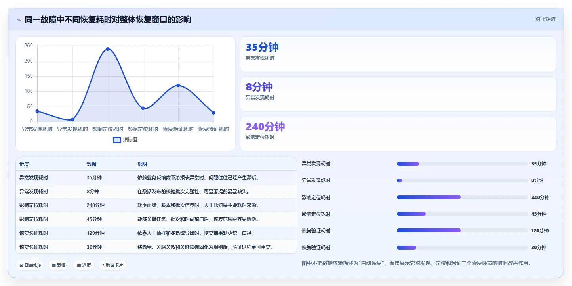The image size is (572, 286).
Task: Click the 数据 table column header
Action: [x=92, y=164]
